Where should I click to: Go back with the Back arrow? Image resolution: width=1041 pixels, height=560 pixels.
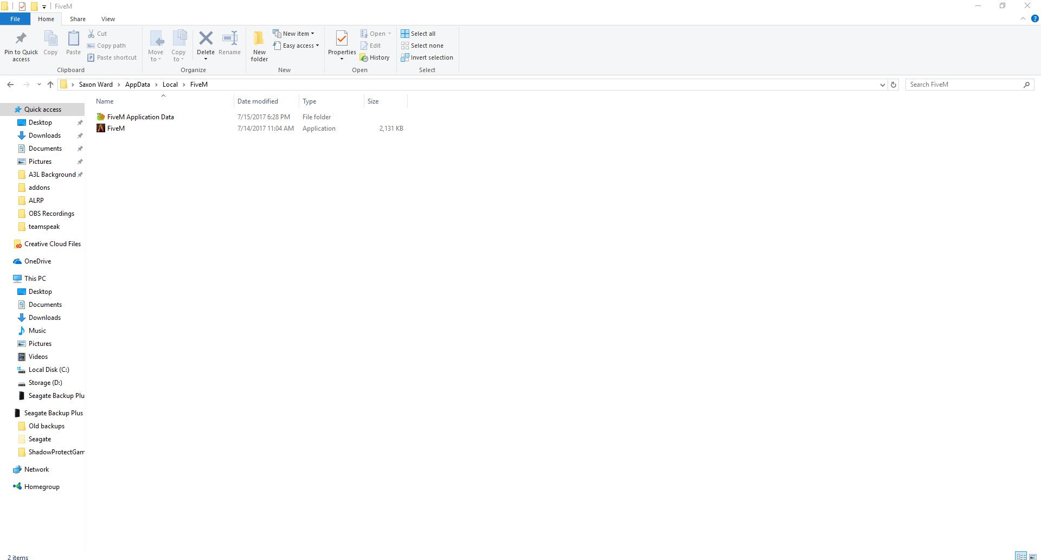[10, 85]
